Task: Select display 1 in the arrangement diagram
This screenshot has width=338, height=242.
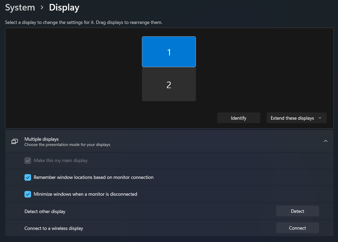Action: pos(169,52)
